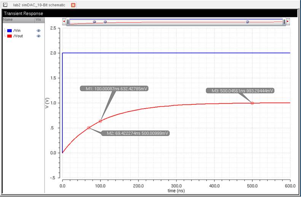Select the M2 marker label at 69.4ns
Screen dimensions: 301x197
pyautogui.click(x=135, y=133)
